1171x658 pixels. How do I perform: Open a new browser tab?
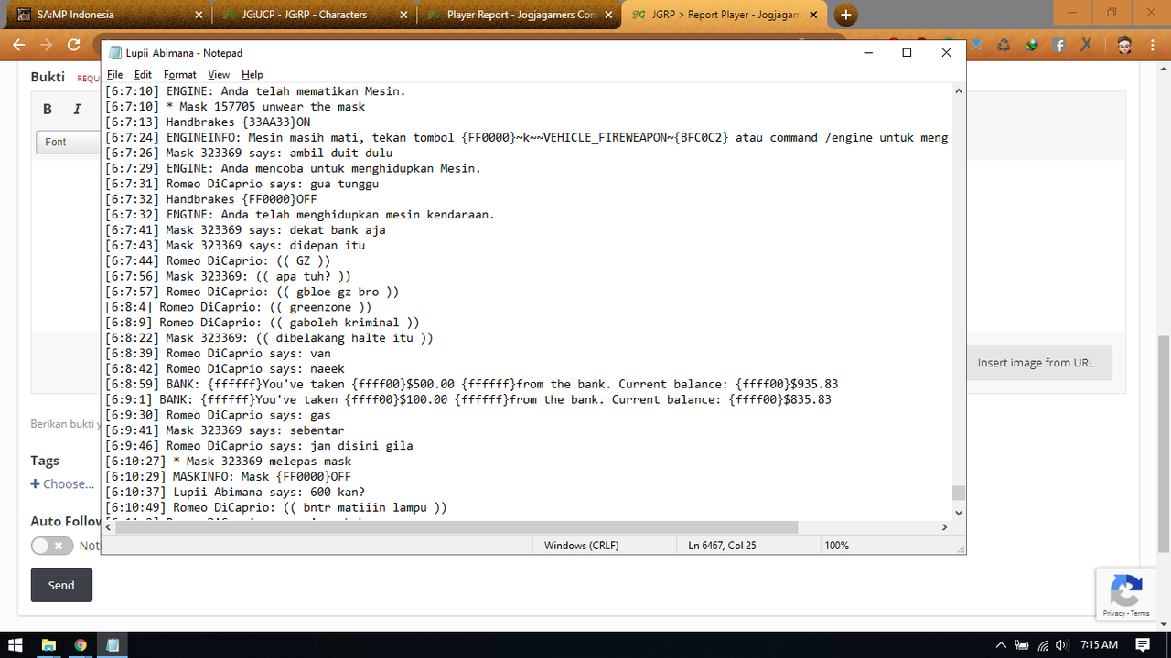(x=846, y=15)
